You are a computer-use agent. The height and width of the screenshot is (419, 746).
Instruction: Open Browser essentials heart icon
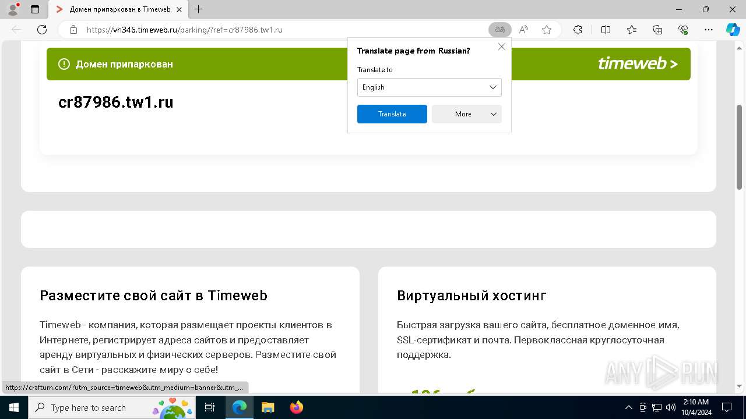tap(683, 30)
